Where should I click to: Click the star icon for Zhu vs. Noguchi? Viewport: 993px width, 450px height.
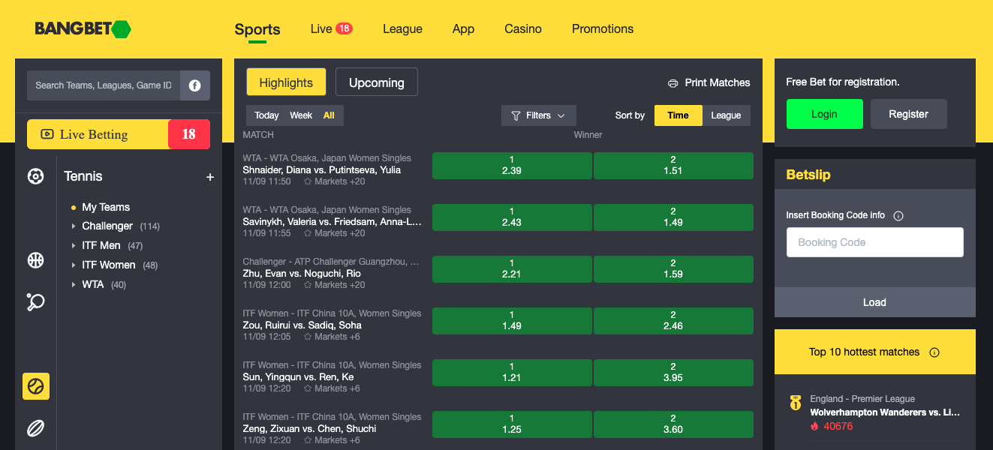click(307, 285)
